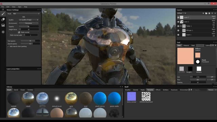Adjust the Opacity slider in Viewer Settings
The width and height of the screenshot is (217, 122).
(x=28, y=26)
